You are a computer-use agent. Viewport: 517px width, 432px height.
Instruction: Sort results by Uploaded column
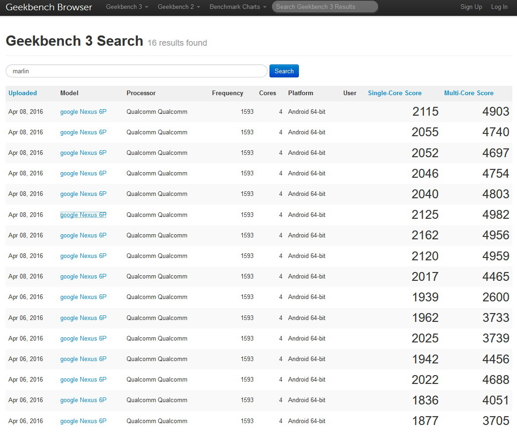coord(22,93)
